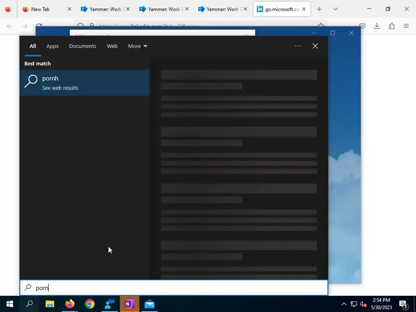Switch to Apps search filter
The height and width of the screenshot is (312, 416).
52,46
